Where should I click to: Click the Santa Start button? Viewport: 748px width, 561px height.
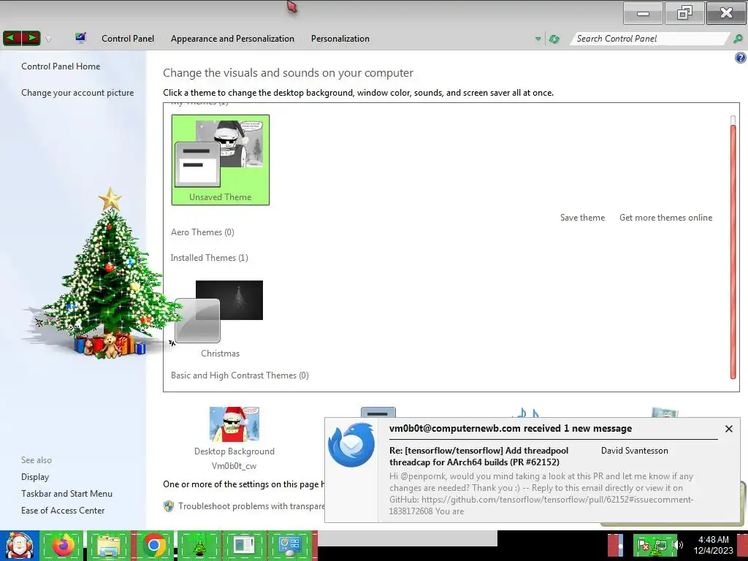(x=19, y=546)
